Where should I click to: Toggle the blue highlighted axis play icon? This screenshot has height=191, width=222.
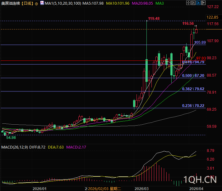[x=198, y=3]
